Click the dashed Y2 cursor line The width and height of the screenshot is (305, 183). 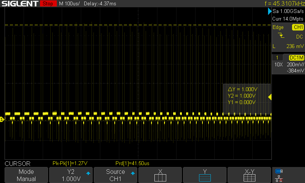pos(114,25)
